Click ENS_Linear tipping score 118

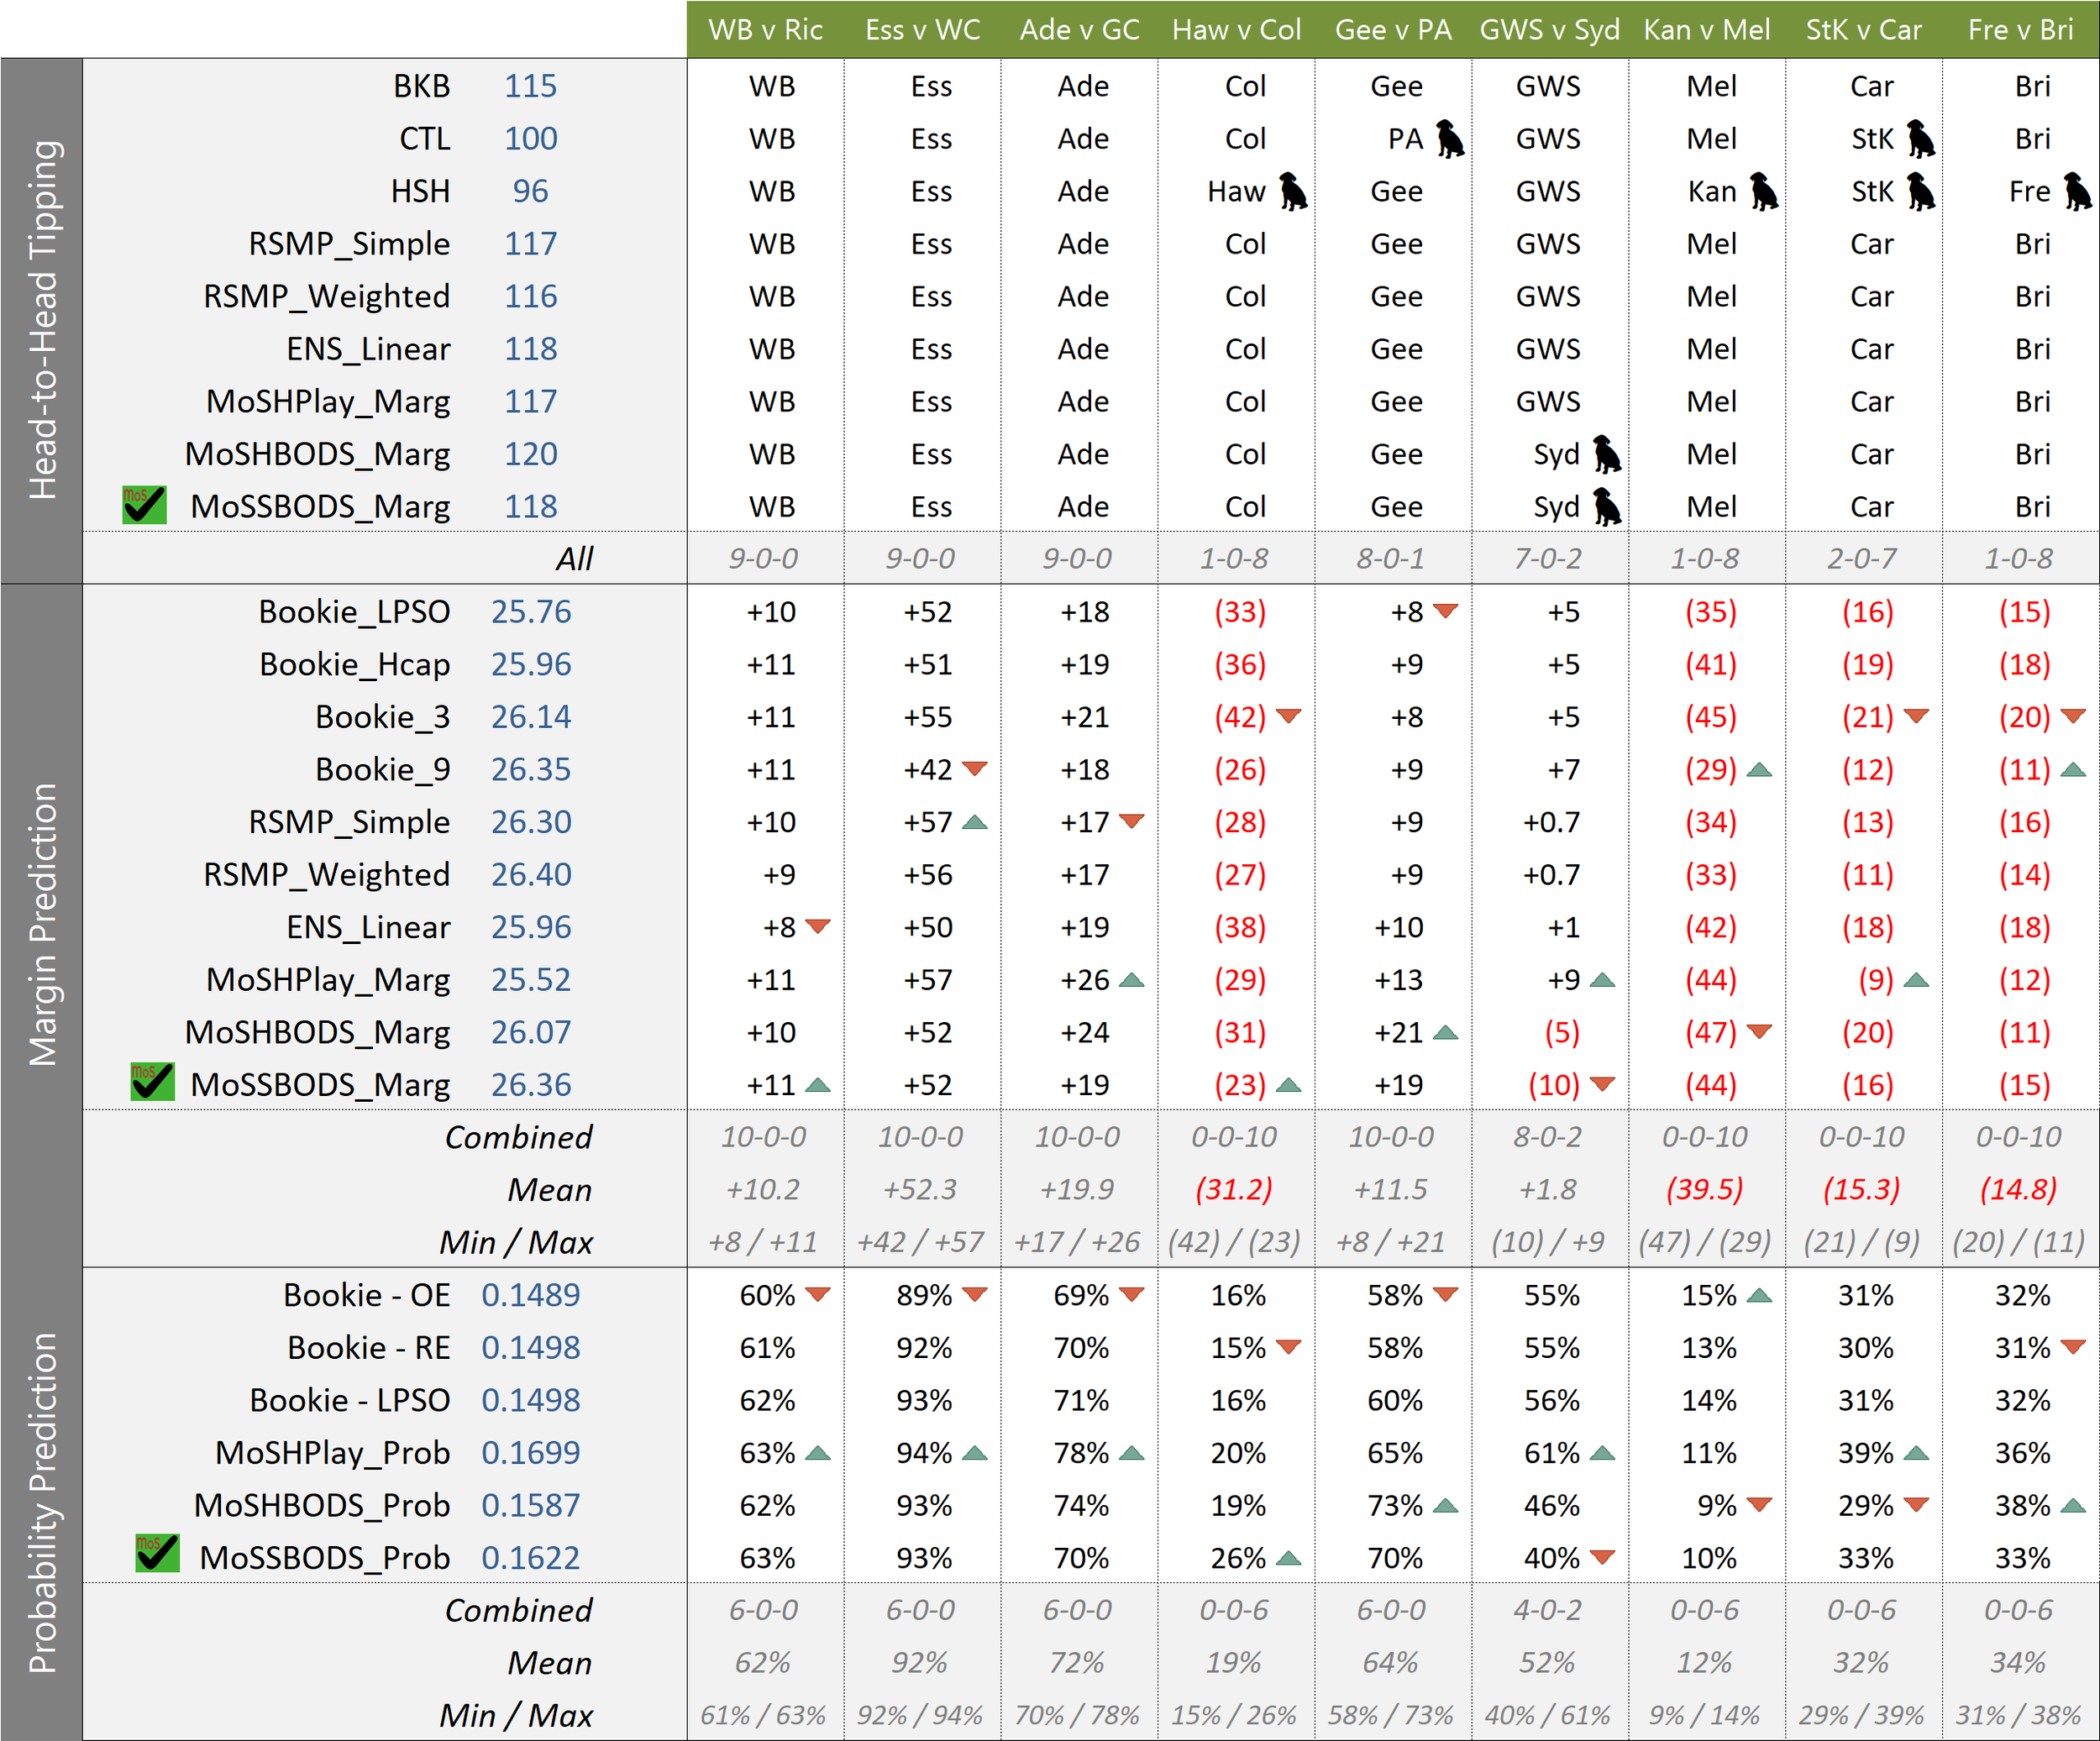tap(530, 349)
